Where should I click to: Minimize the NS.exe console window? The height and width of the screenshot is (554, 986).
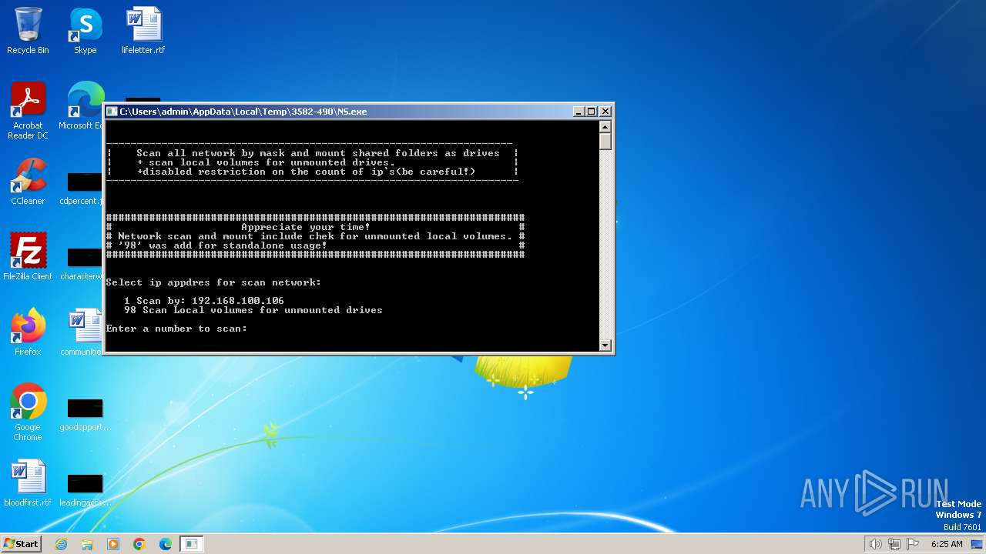pyautogui.click(x=579, y=112)
